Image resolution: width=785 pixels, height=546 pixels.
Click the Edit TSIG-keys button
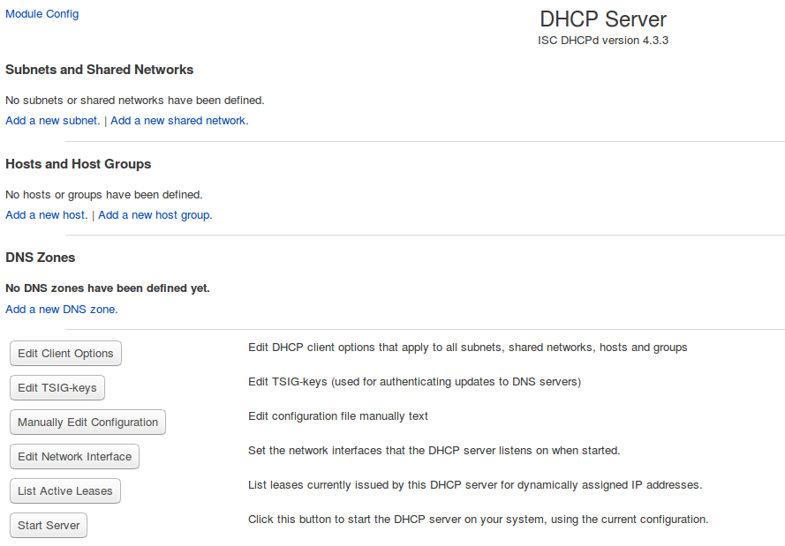(x=57, y=388)
